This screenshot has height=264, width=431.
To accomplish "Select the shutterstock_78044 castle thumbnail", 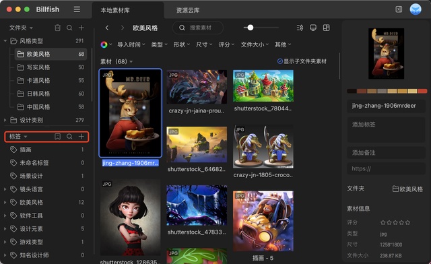I will [263, 86].
